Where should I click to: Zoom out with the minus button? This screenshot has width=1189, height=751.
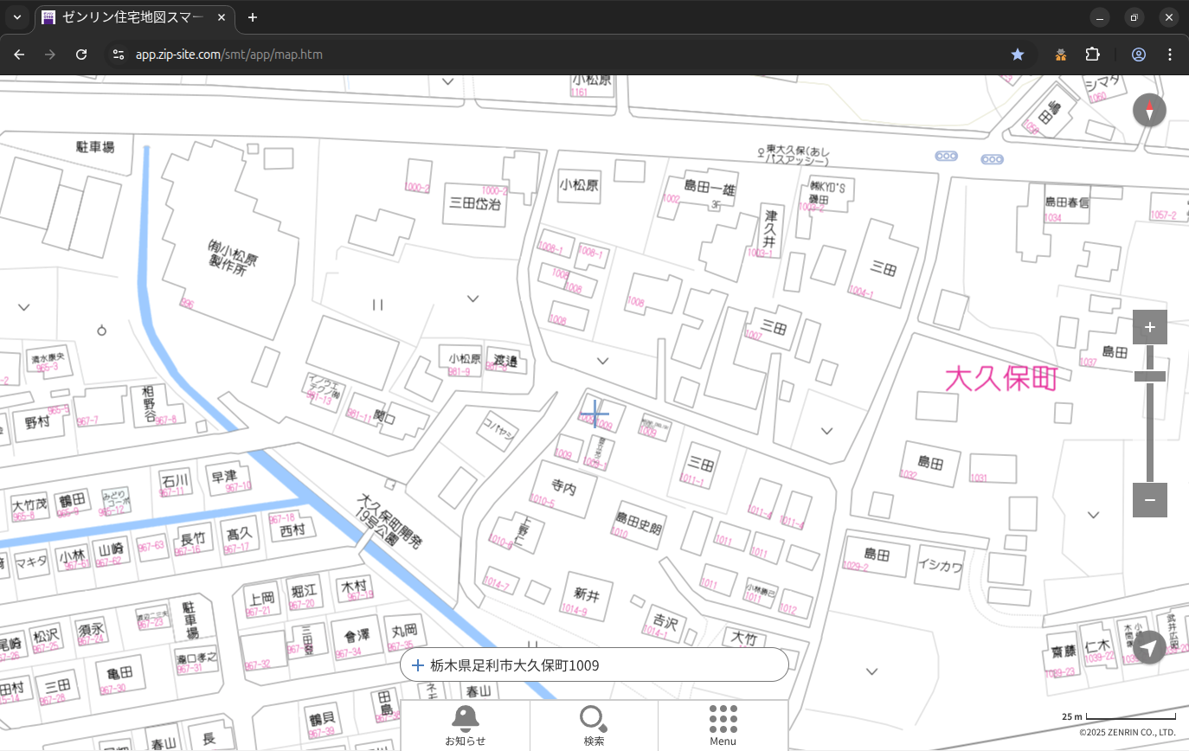tap(1149, 500)
